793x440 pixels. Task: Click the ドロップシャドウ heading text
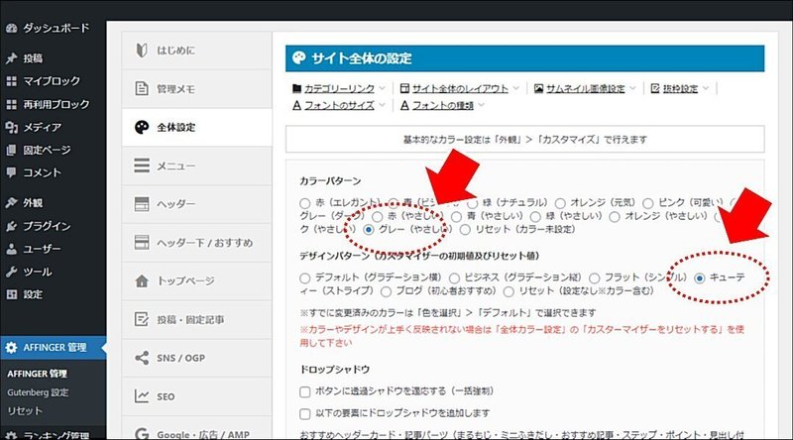coord(334,370)
